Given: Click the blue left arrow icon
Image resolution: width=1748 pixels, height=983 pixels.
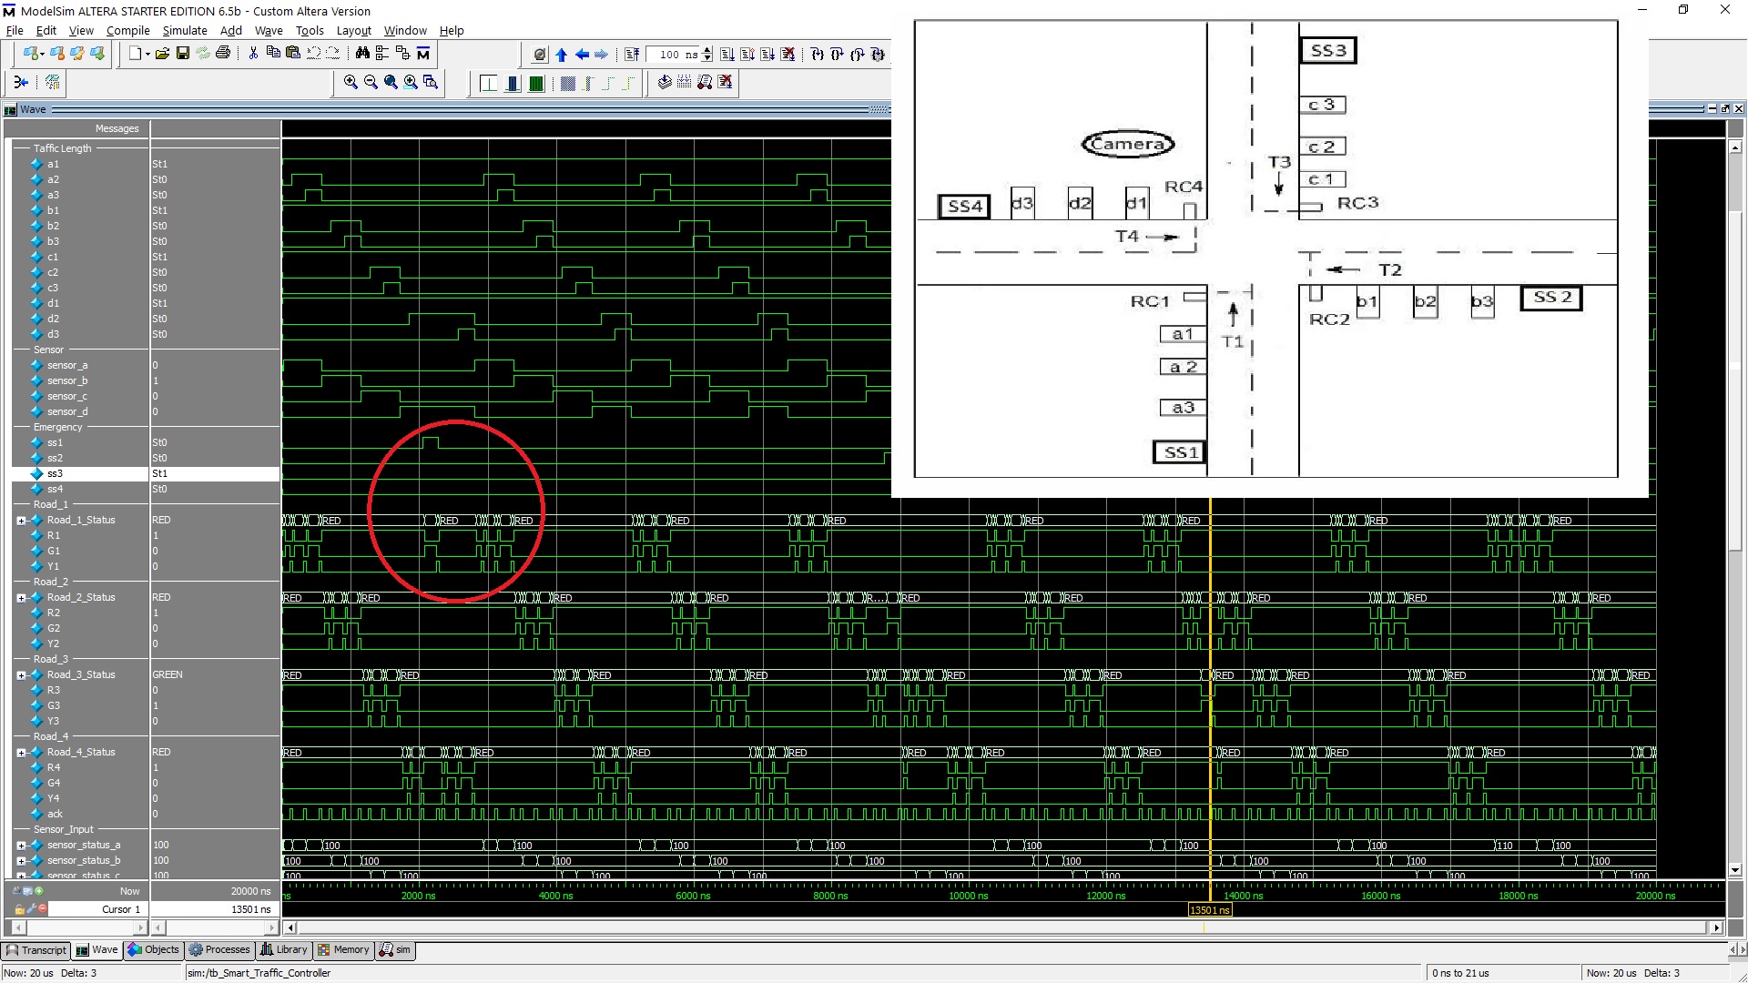Looking at the screenshot, I should 582,55.
